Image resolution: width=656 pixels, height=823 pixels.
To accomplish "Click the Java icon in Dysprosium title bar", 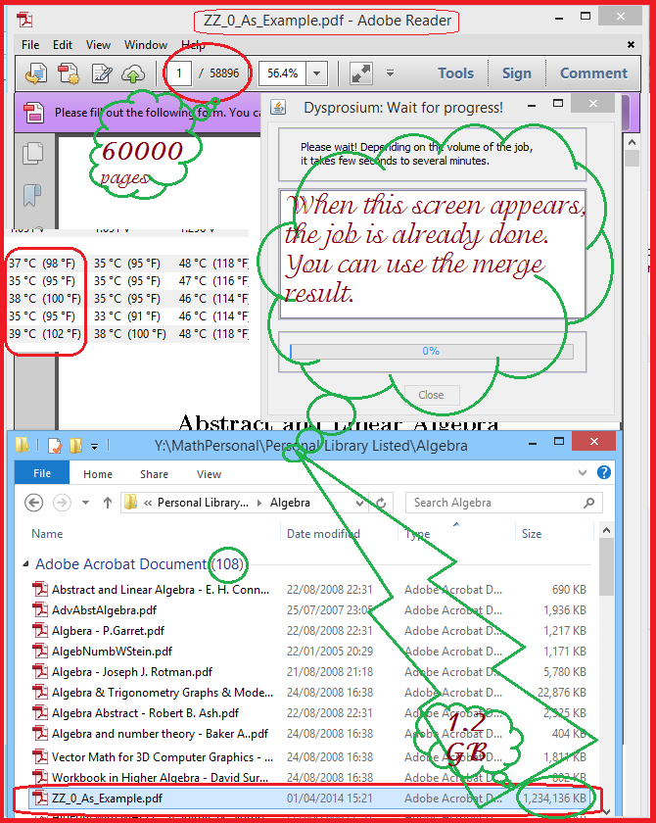I will point(278,107).
